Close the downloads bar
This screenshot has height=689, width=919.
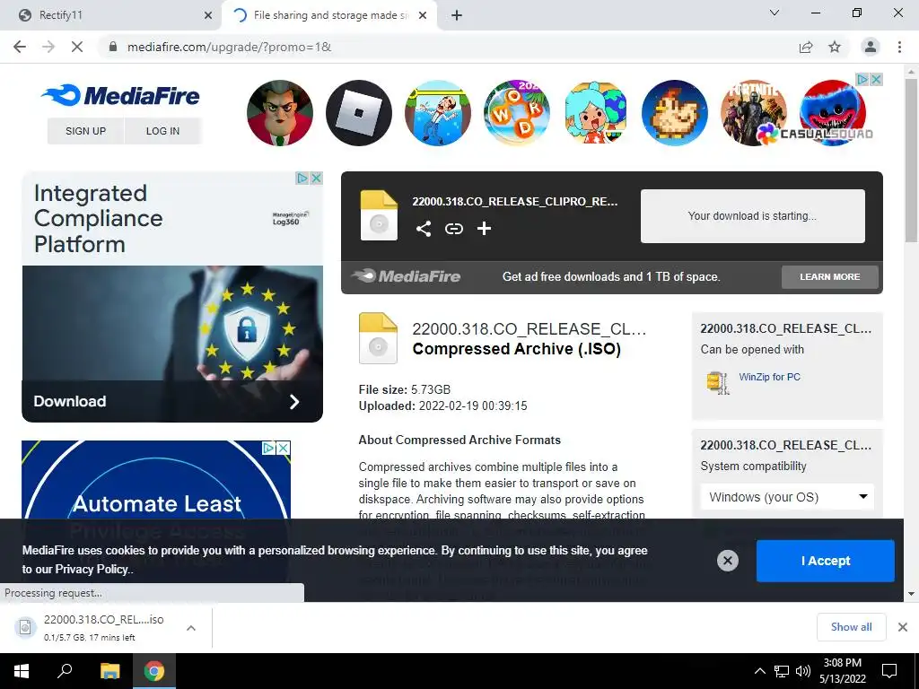click(903, 627)
